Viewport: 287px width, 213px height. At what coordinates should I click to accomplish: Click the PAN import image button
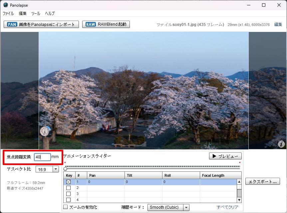(41, 24)
